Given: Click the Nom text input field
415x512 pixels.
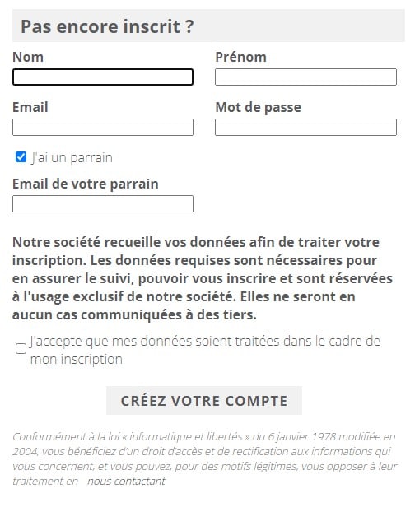Looking at the screenshot, I should 103,77.
